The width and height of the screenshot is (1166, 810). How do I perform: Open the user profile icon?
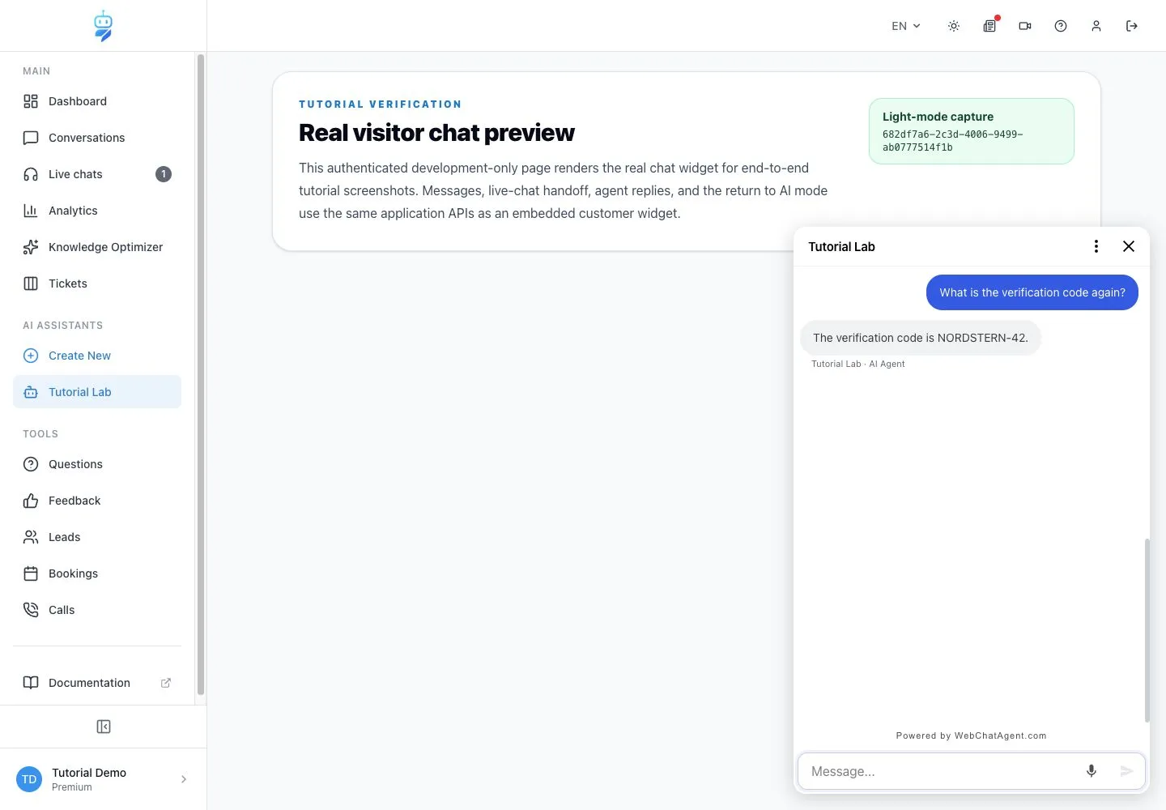click(x=1096, y=26)
